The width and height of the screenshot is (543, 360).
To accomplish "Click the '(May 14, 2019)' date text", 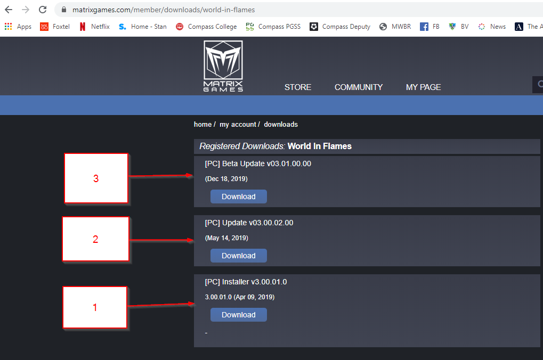I will point(226,238).
